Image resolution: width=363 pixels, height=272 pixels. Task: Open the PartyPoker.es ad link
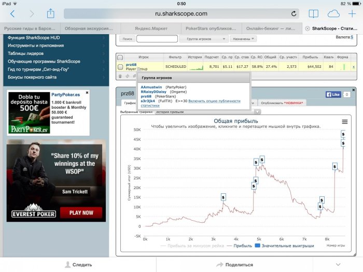click(x=65, y=95)
